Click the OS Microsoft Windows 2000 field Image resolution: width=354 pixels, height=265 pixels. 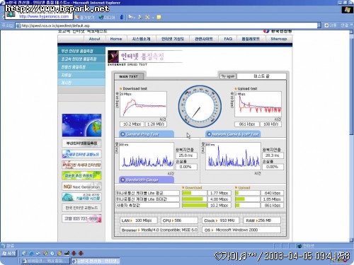[241, 230]
